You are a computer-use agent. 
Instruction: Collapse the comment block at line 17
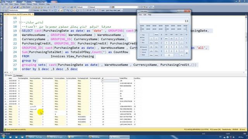click(x=20, y=22)
